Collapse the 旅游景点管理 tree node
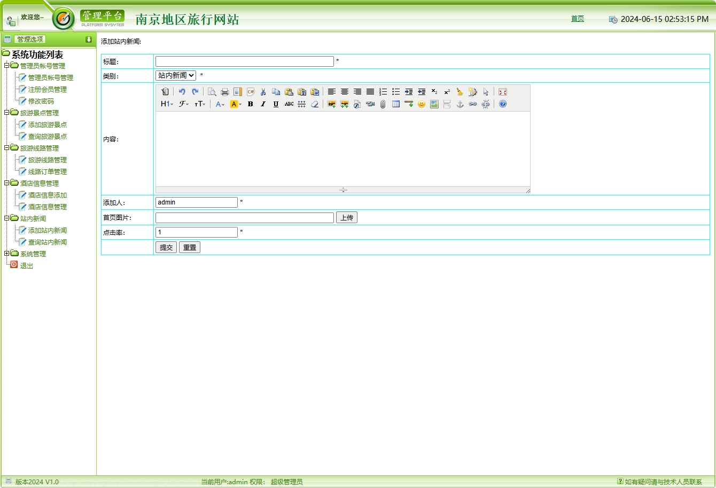Viewport: 716px width, 488px height. coord(7,113)
